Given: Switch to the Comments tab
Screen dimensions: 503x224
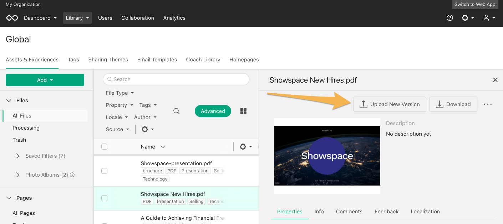Looking at the screenshot, I should [x=349, y=212].
